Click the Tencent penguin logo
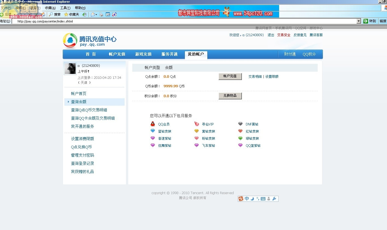387x230 pixels. [x=70, y=41]
